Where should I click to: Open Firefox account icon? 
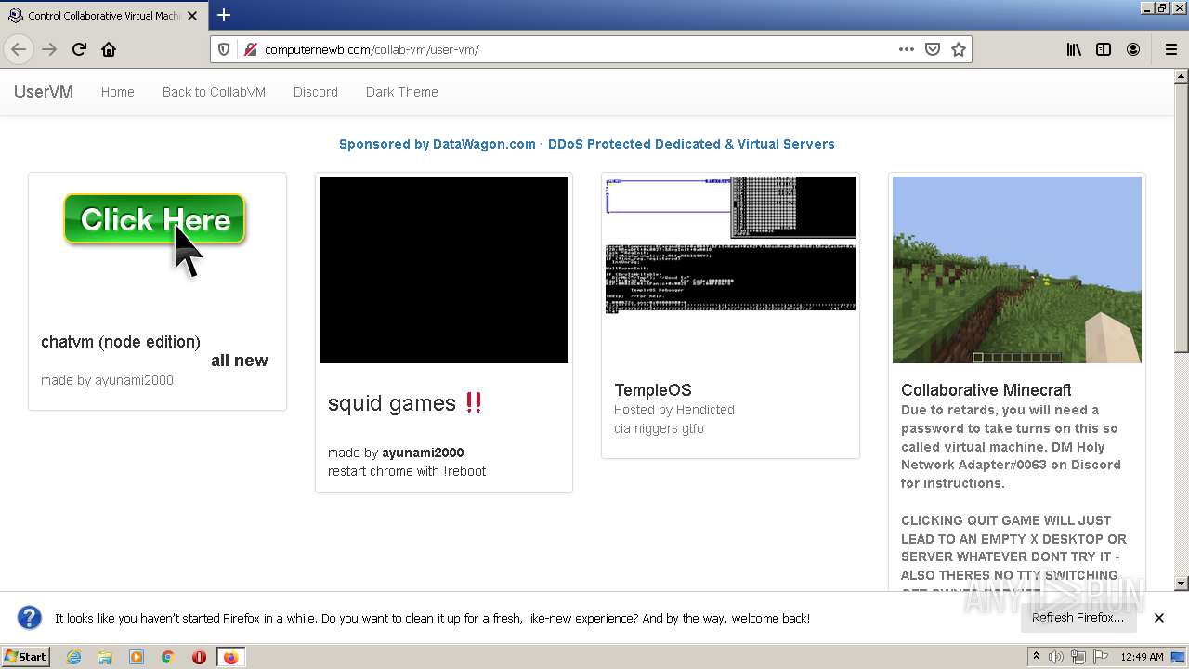(1133, 49)
